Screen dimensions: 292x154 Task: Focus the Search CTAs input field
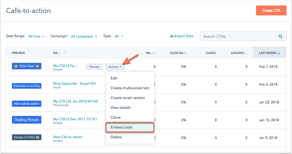239,36
